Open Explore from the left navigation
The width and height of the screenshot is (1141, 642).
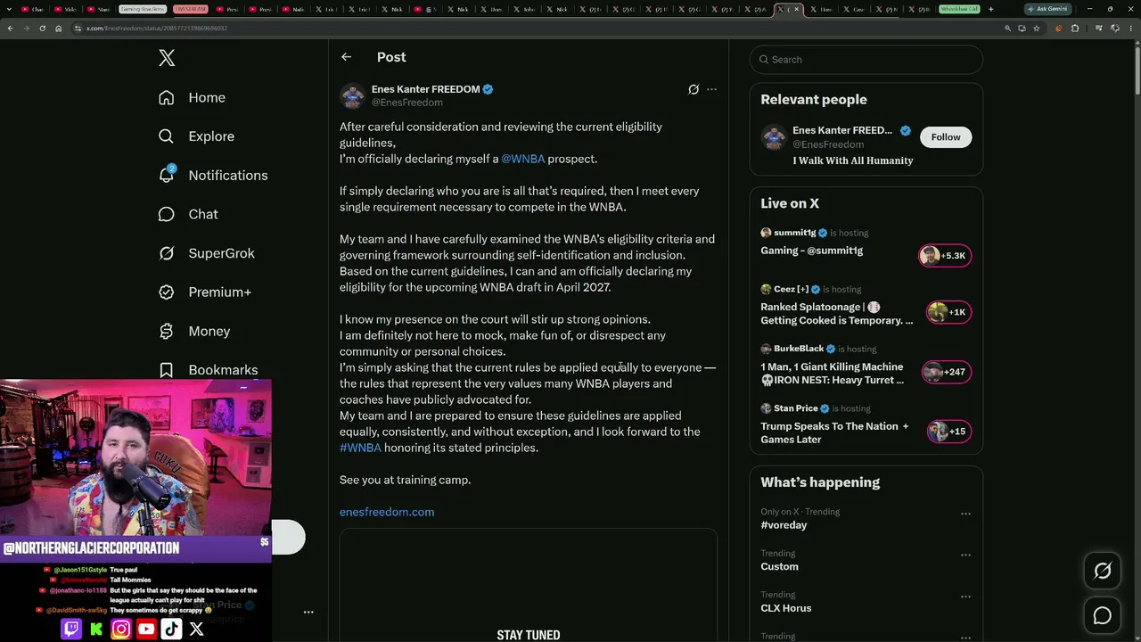click(196, 136)
